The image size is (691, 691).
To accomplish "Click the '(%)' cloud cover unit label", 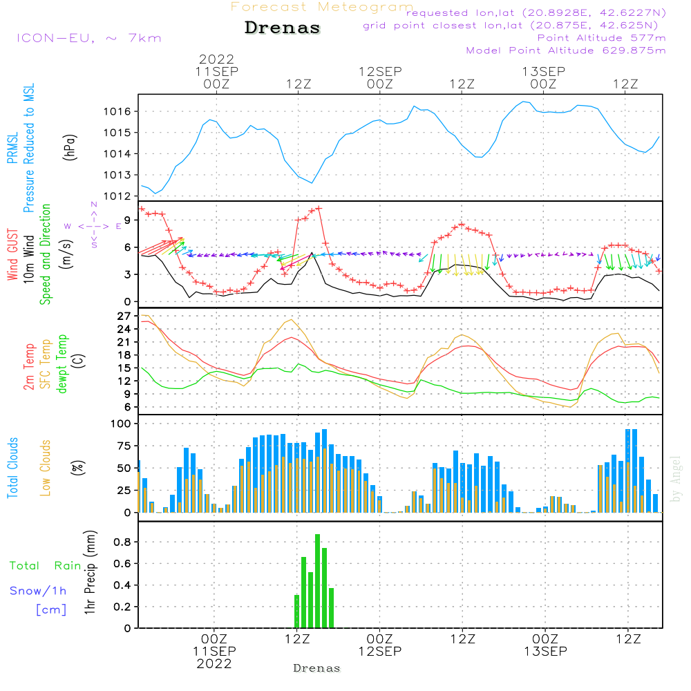I will (77, 468).
